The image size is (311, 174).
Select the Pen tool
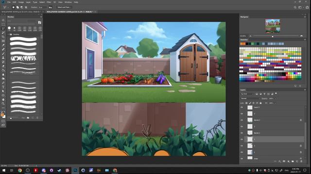[x=3, y=83]
